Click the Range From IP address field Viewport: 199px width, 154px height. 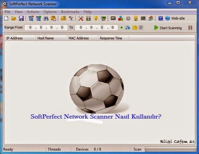pos(46,27)
